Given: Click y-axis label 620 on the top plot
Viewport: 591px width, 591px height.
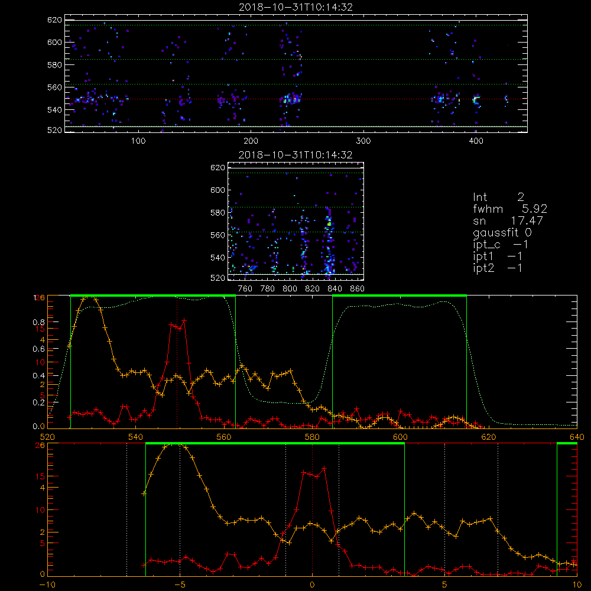Looking at the screenshot, I should tap(54, 20).
